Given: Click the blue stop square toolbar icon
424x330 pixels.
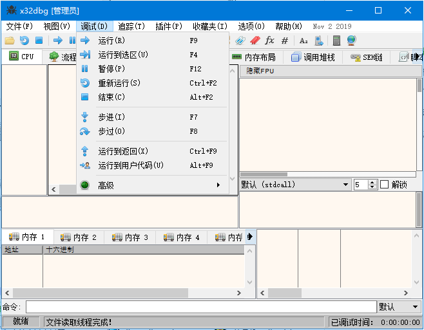Looking at the screenshot, I should 39,41.
